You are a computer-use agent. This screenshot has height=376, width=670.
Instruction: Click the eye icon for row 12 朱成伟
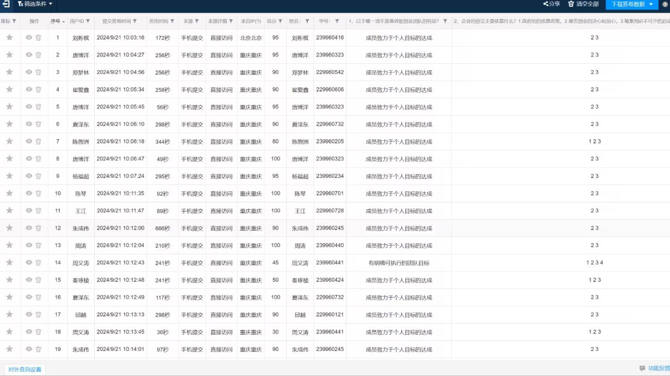[x=29, y=228]
